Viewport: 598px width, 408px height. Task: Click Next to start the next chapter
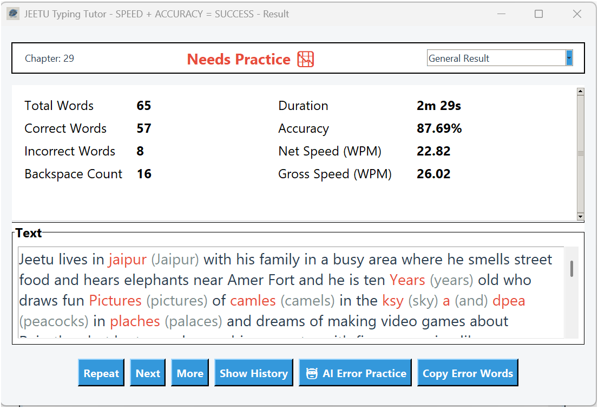tap(147, 373)
